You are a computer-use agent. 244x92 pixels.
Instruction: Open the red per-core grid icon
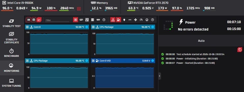click(x=79, y=9)
